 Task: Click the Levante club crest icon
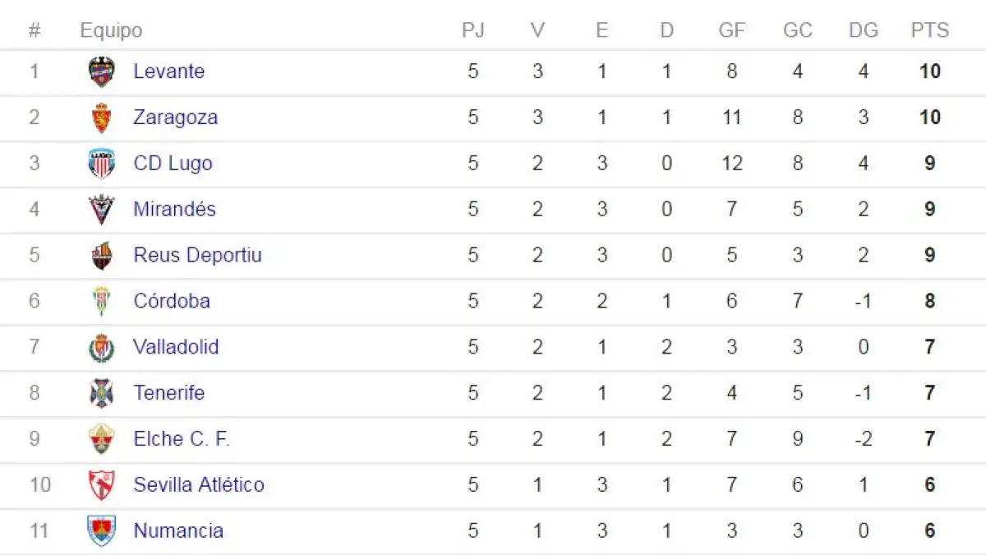(102, 72)
